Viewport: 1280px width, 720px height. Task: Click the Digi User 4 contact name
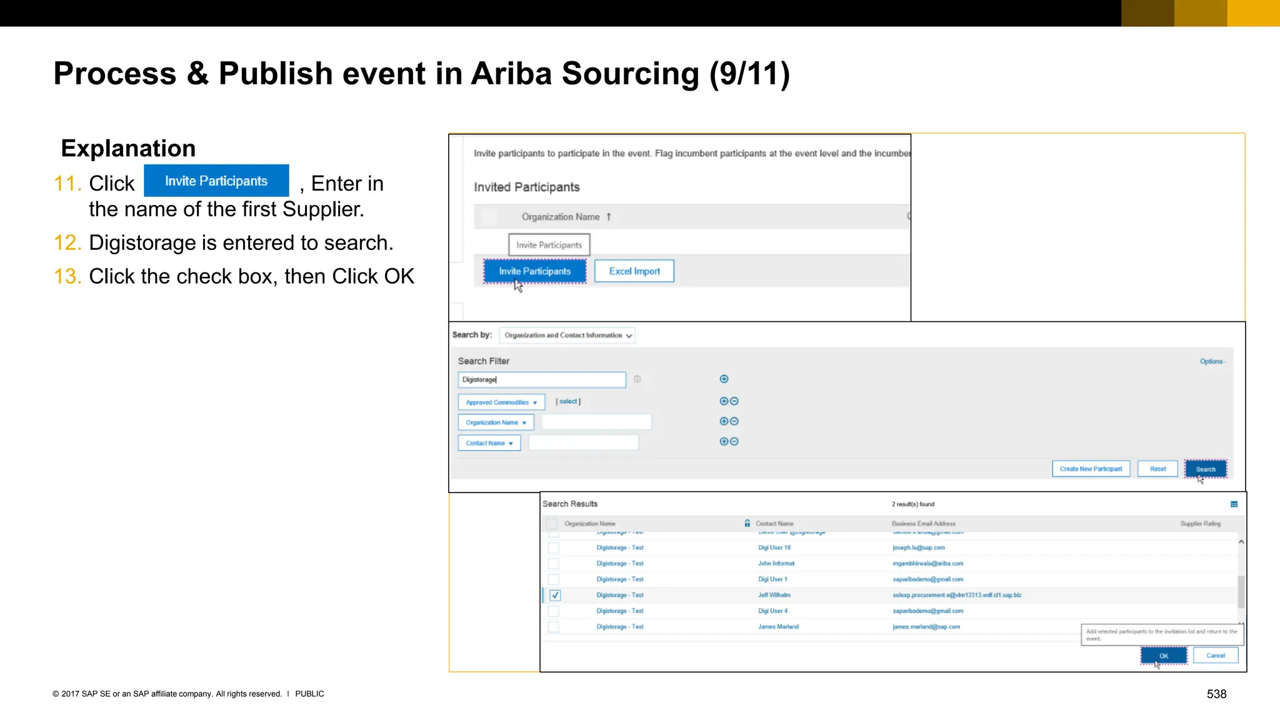click(772, 611)
